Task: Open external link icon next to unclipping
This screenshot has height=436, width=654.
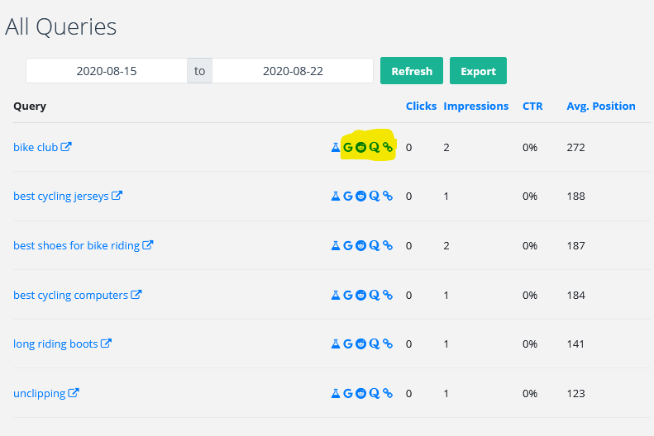Action: 74,393
